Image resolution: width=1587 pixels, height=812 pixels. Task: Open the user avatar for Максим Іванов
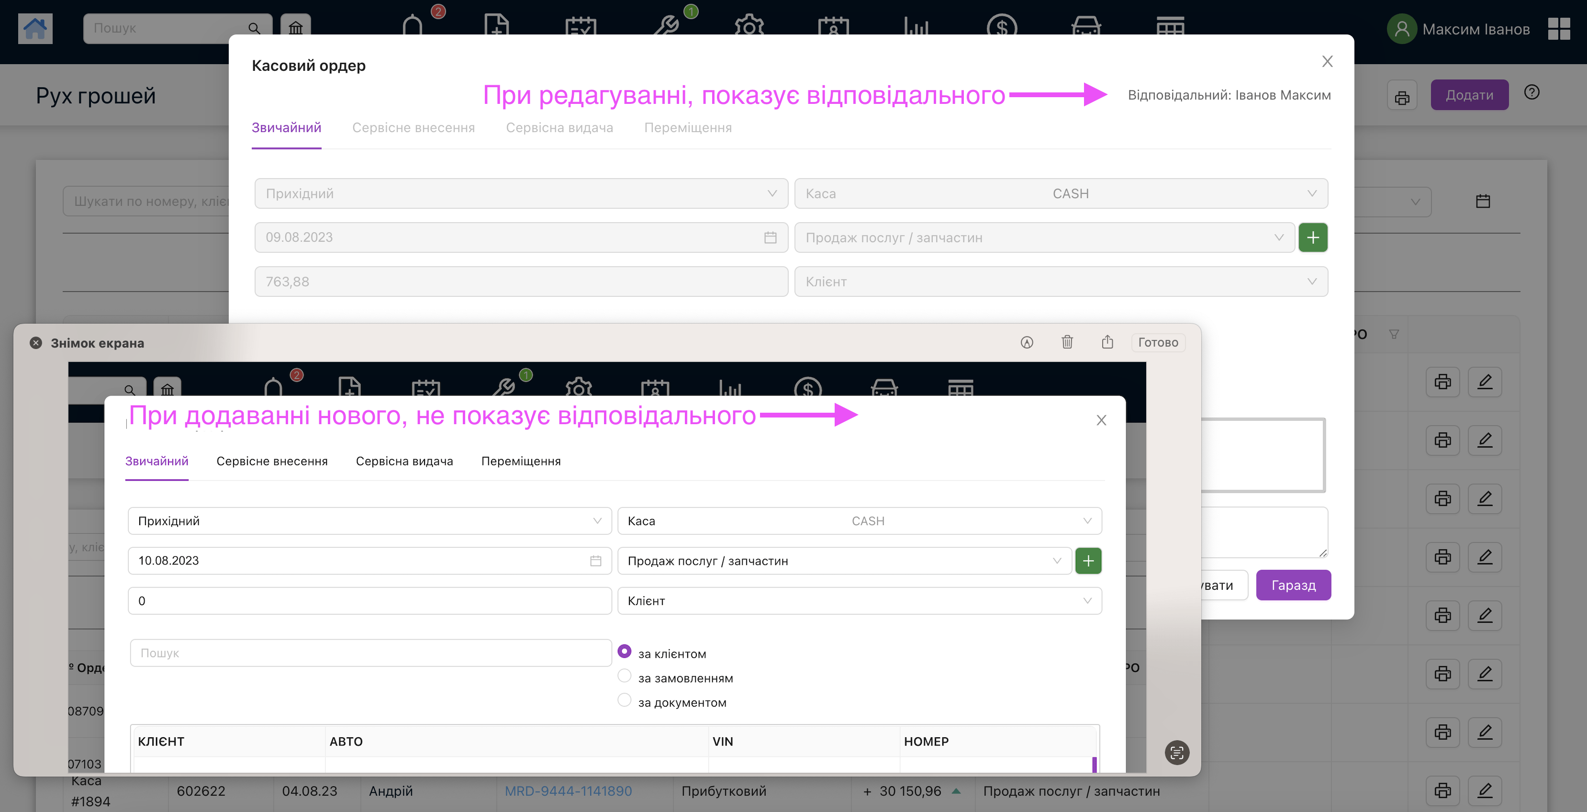[1402, 29]
